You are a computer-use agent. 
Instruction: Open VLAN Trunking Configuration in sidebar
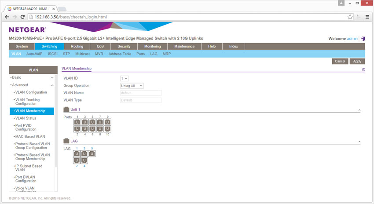[x=27, y=102]
